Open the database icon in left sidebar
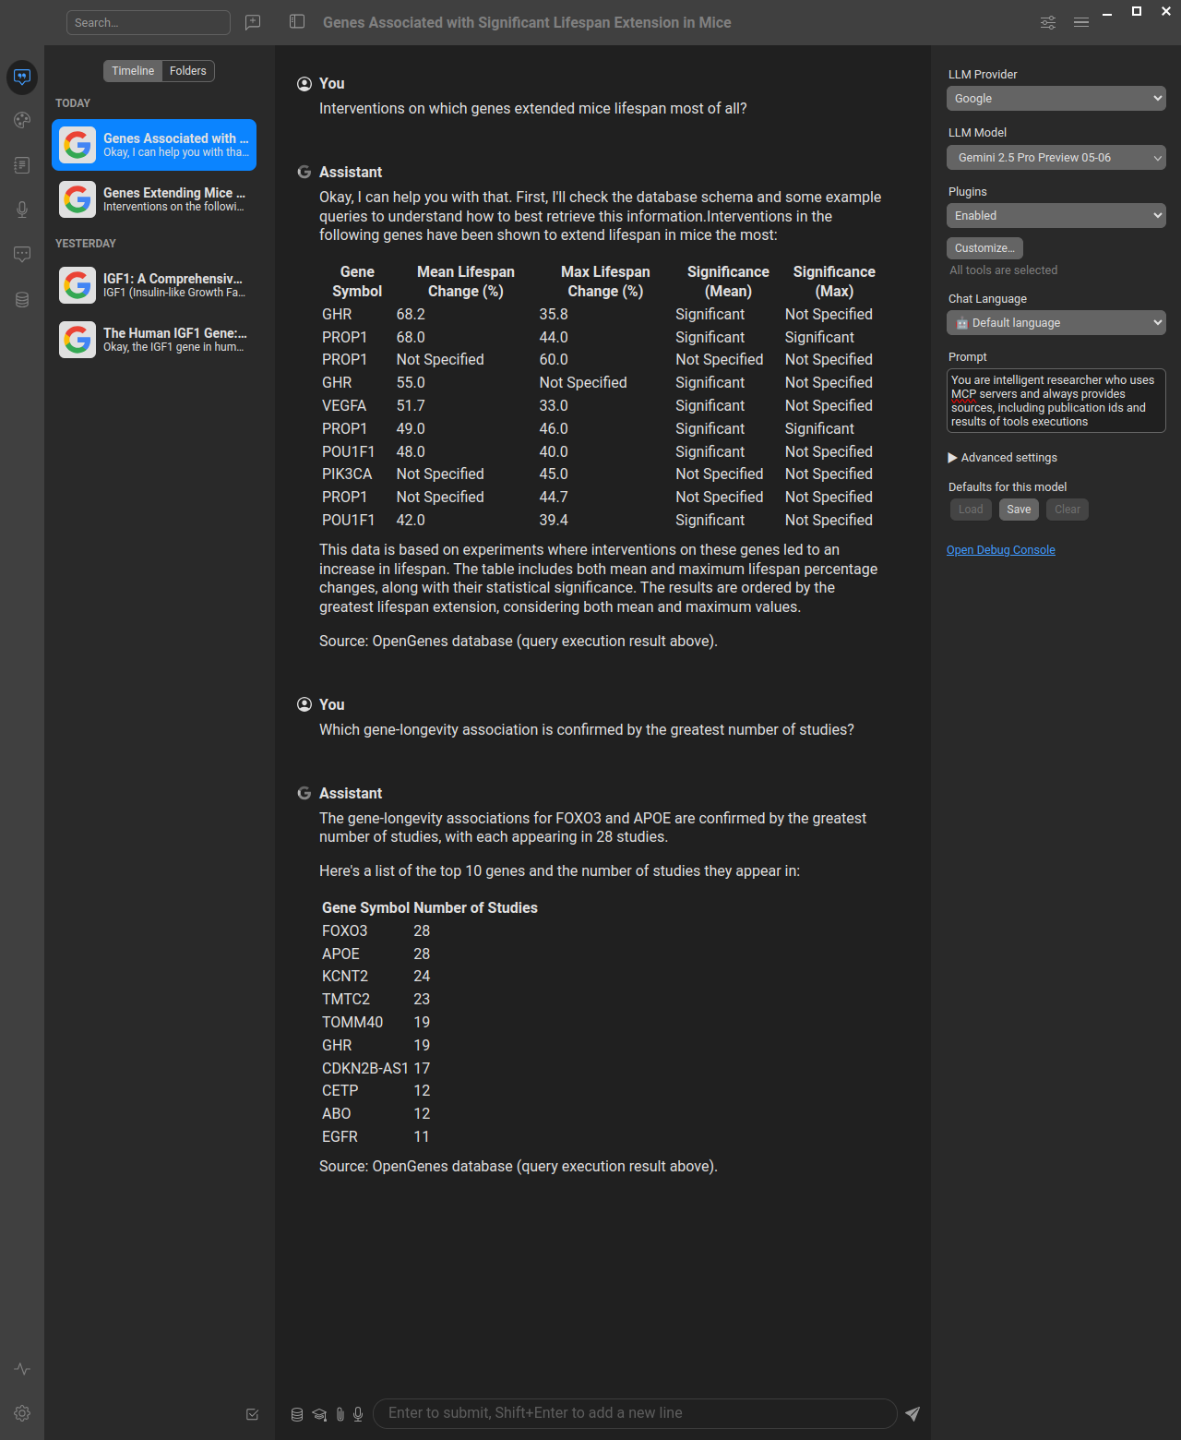1181x1440 pixels. pyautogui.click(x=22, y=299)
